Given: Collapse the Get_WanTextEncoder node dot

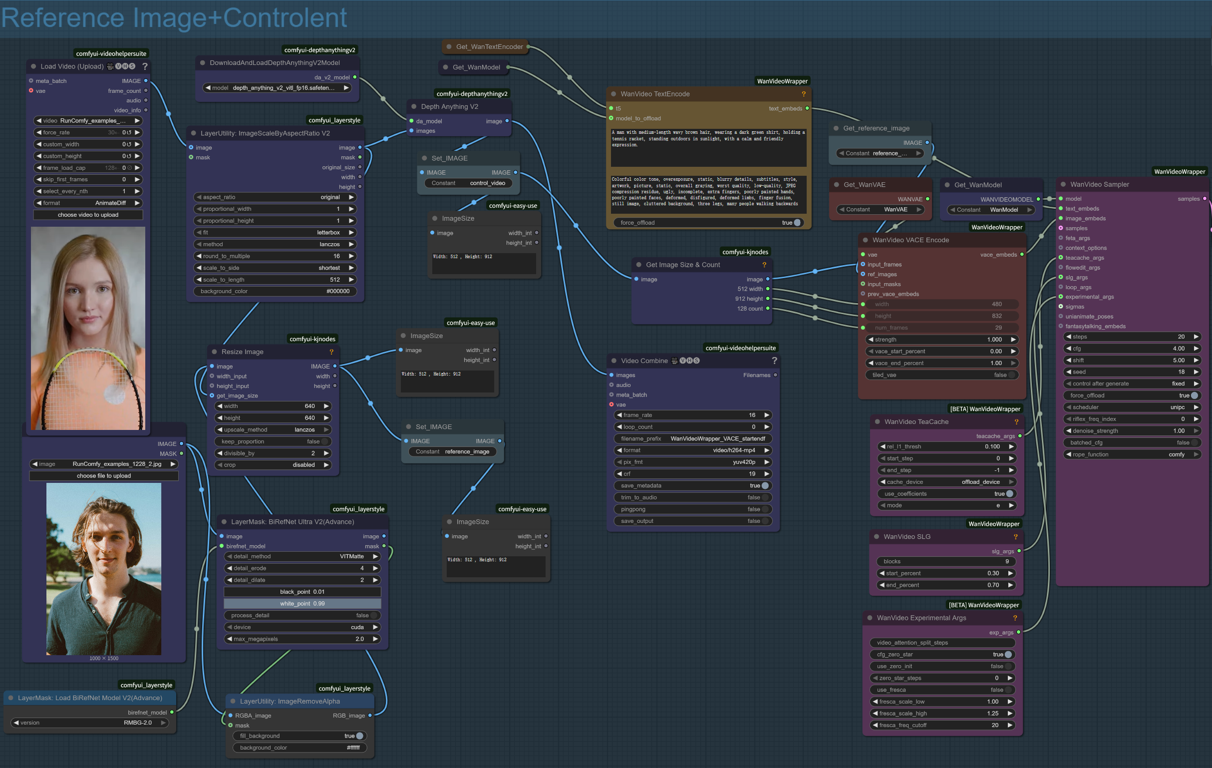Looking at the screenshot, I should coord(449,46).
